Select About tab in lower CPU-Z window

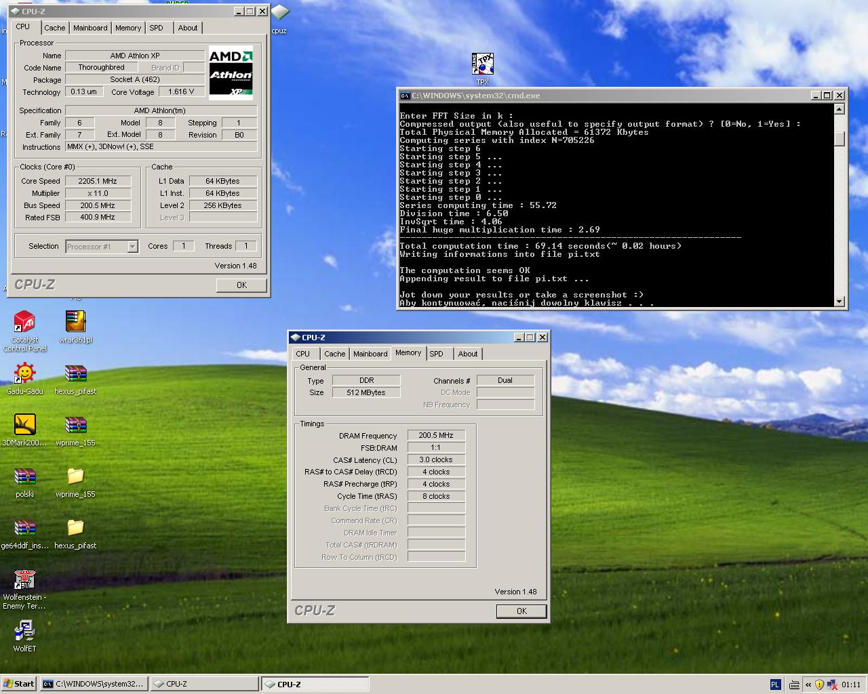(x=468, y=354)
